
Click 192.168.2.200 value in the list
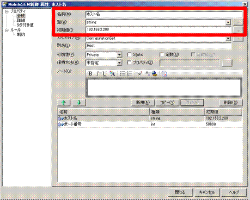[x=217, y=118]
